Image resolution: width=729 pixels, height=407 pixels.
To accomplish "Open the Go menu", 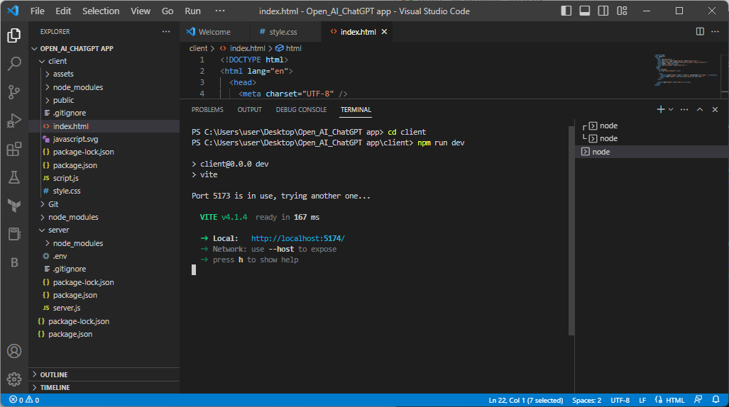I will tap(168, 11).
